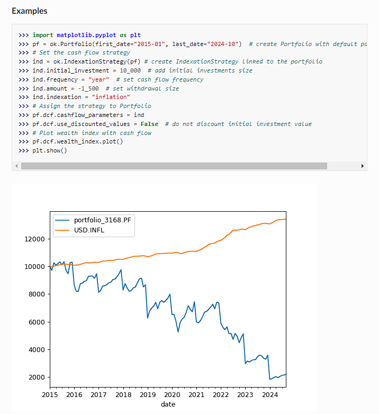Click the 12000 y-axis tick label

[x=34, y=239]
